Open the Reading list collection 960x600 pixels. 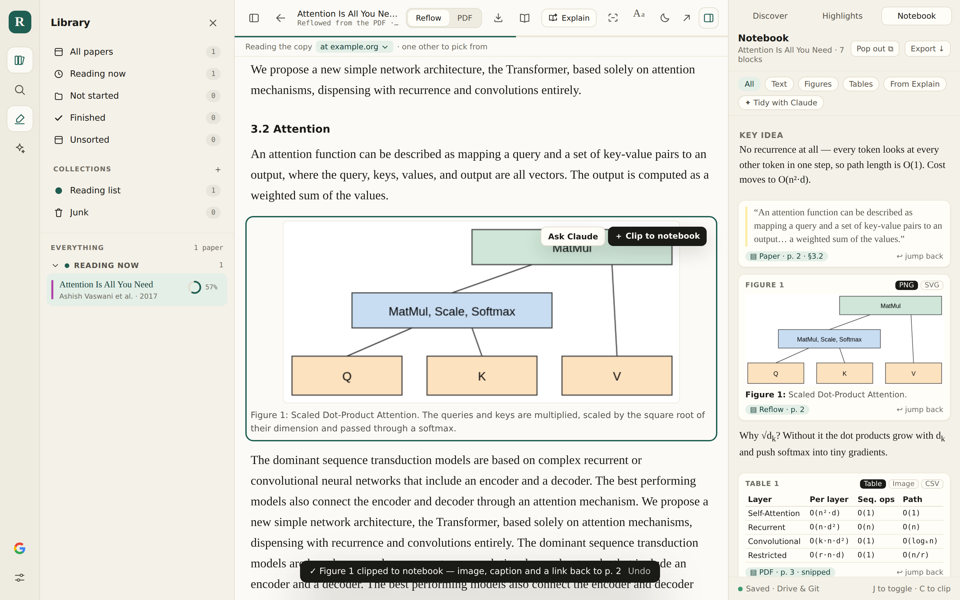[x=137, y=190]
